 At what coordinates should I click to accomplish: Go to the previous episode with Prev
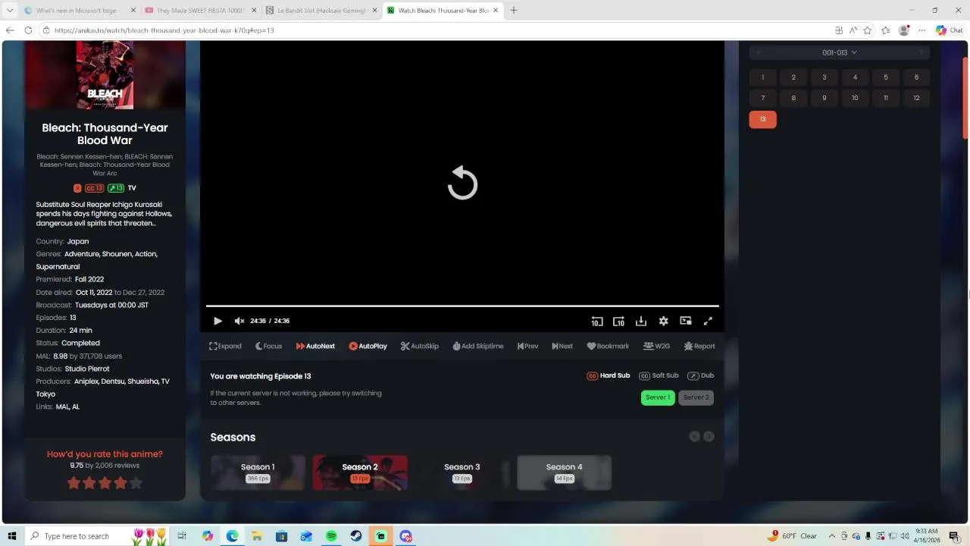click(527, 346)
